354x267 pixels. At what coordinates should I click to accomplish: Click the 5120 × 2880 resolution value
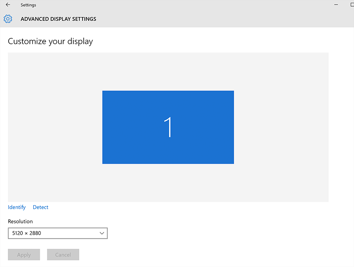(x=27, y=233)
